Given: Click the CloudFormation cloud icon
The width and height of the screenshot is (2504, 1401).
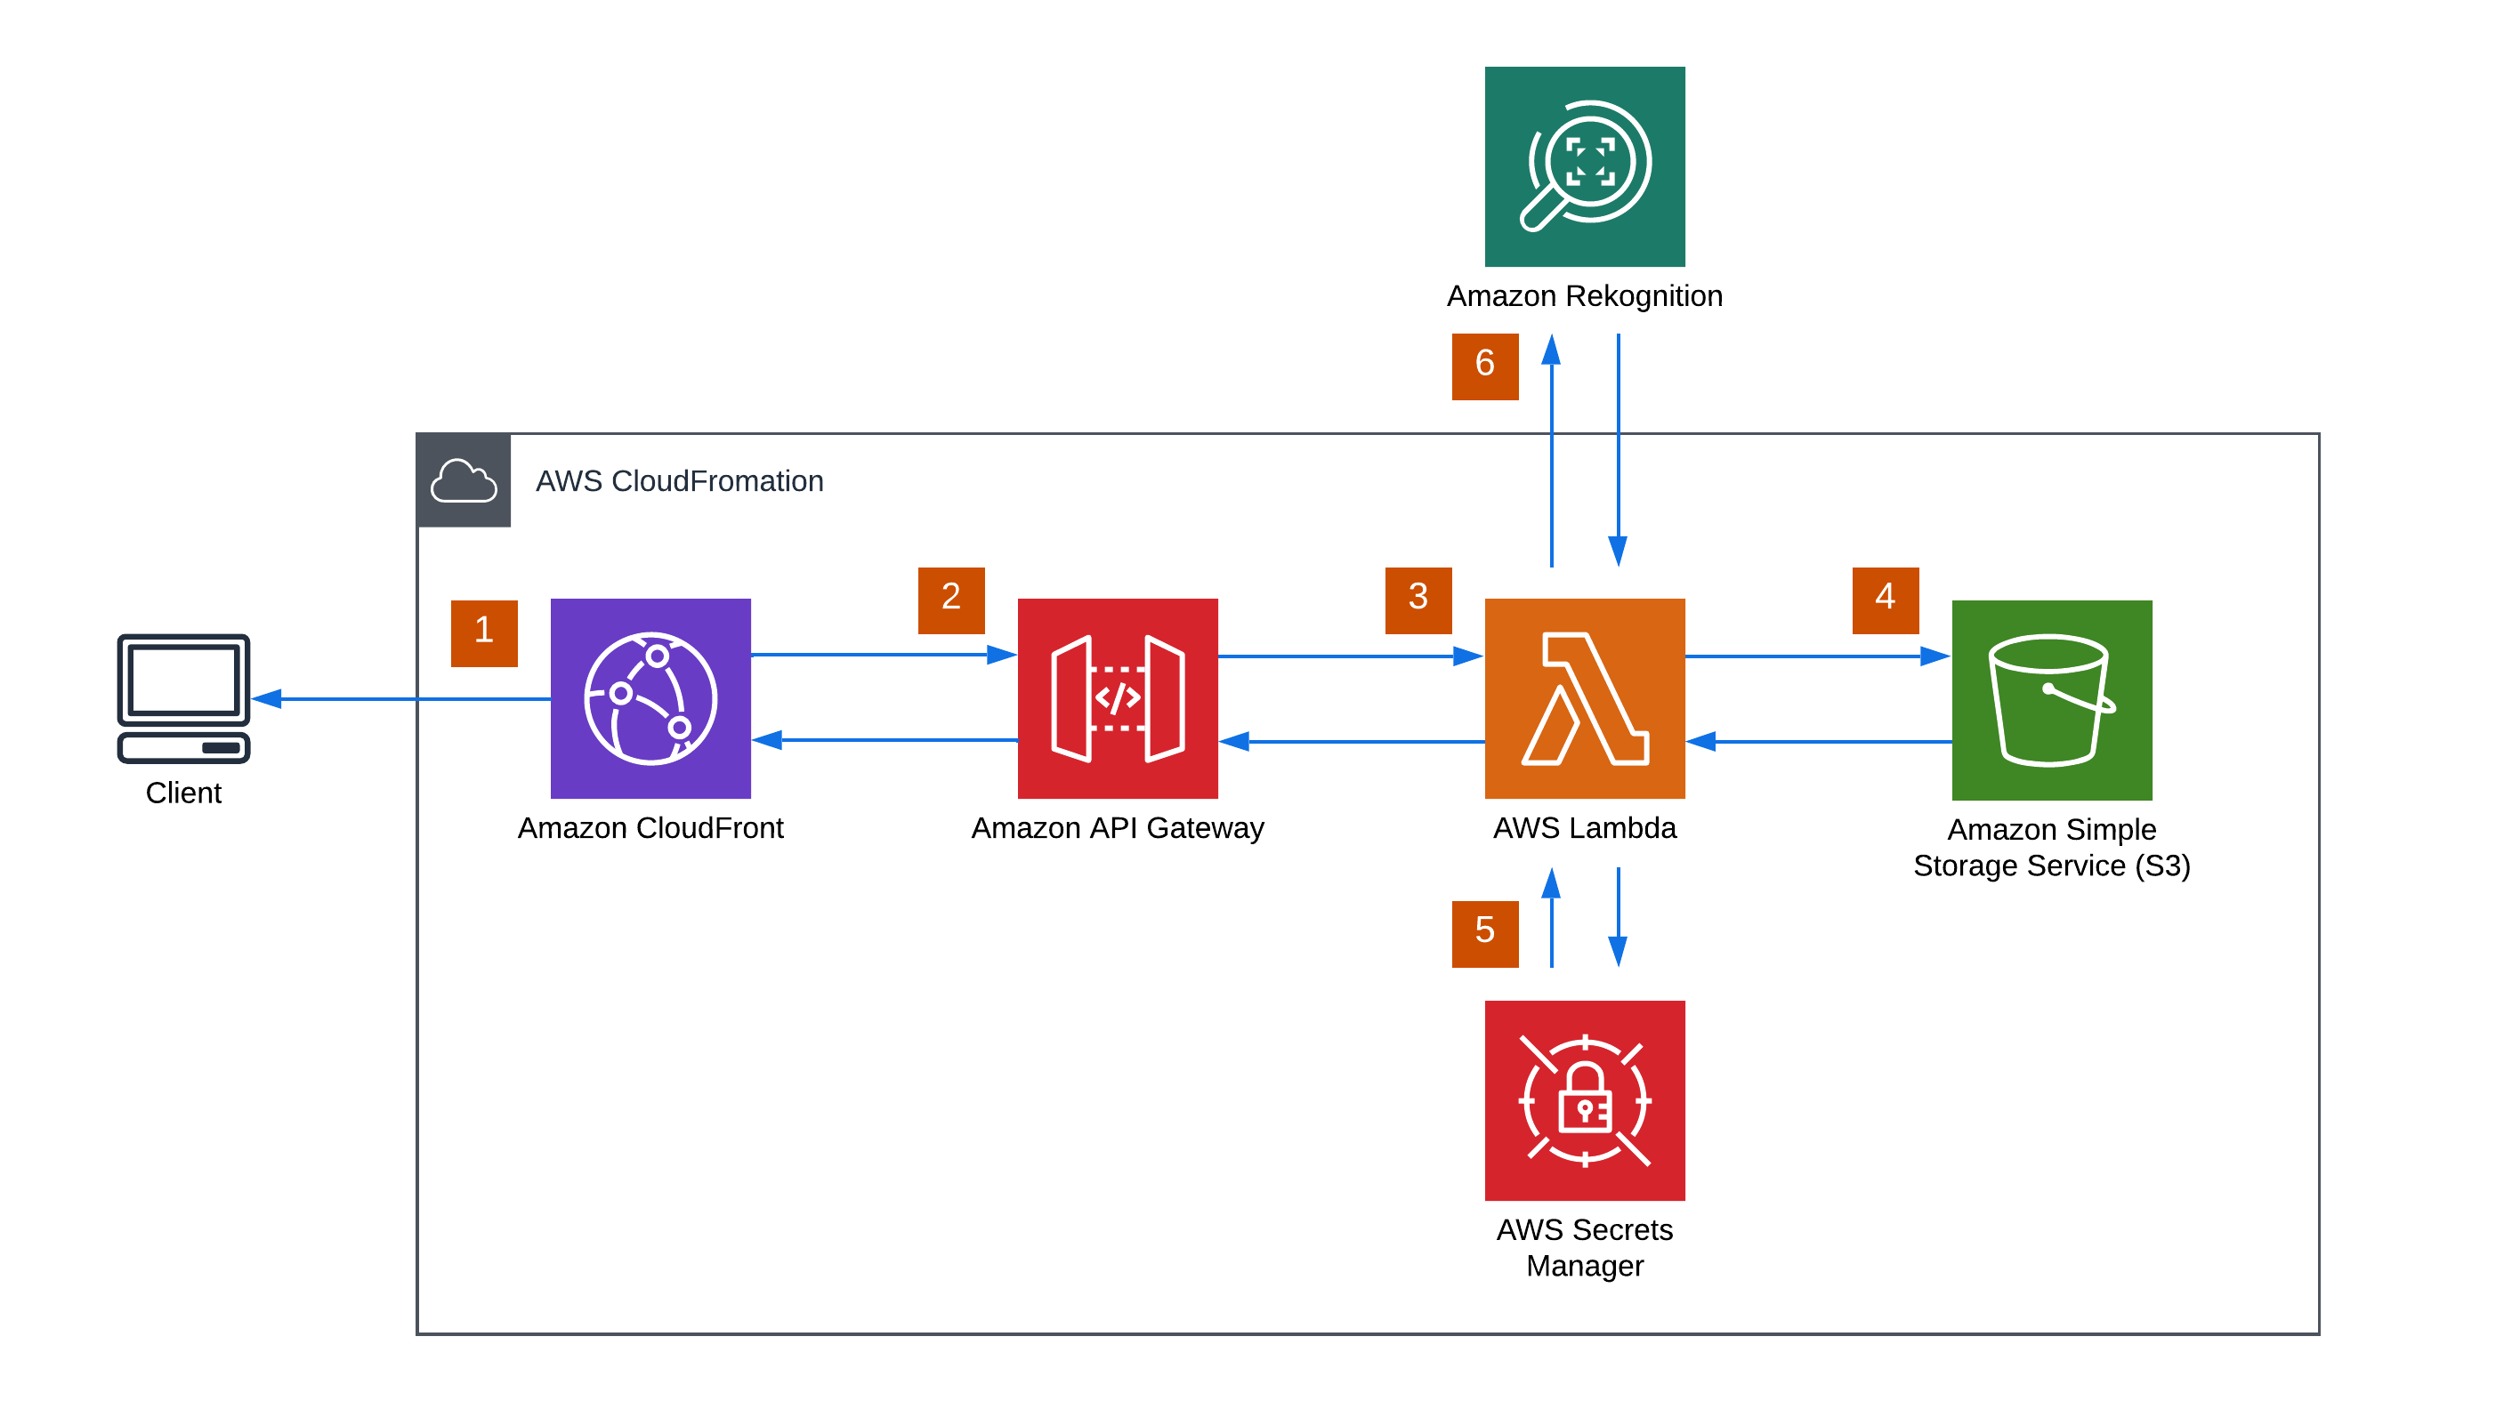Looking at the screenshot, I should point(464,480).
